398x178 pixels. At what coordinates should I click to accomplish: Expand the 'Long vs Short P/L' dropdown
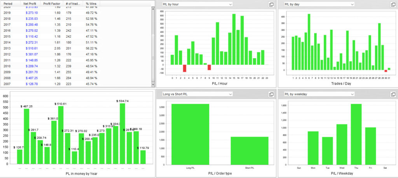(197, 94)
